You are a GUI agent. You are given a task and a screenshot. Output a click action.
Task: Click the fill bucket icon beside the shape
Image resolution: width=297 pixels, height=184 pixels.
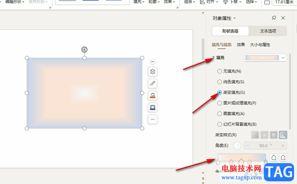(x=153, y=95)
